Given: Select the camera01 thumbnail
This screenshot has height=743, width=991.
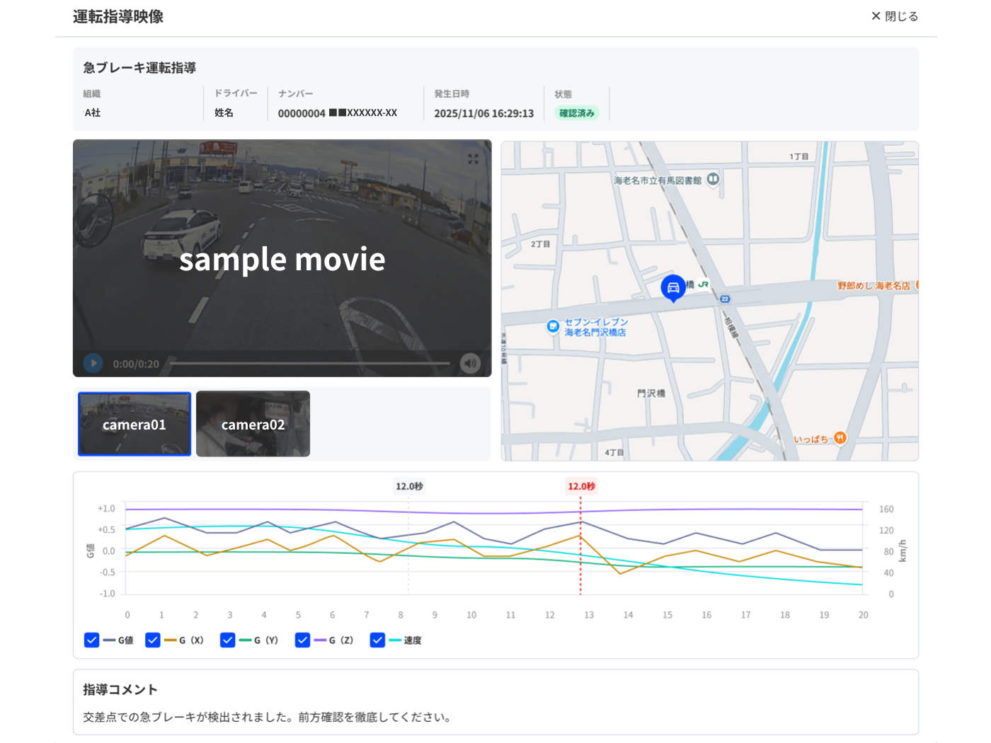Looking at the screenshot, I should click(134, 424).
